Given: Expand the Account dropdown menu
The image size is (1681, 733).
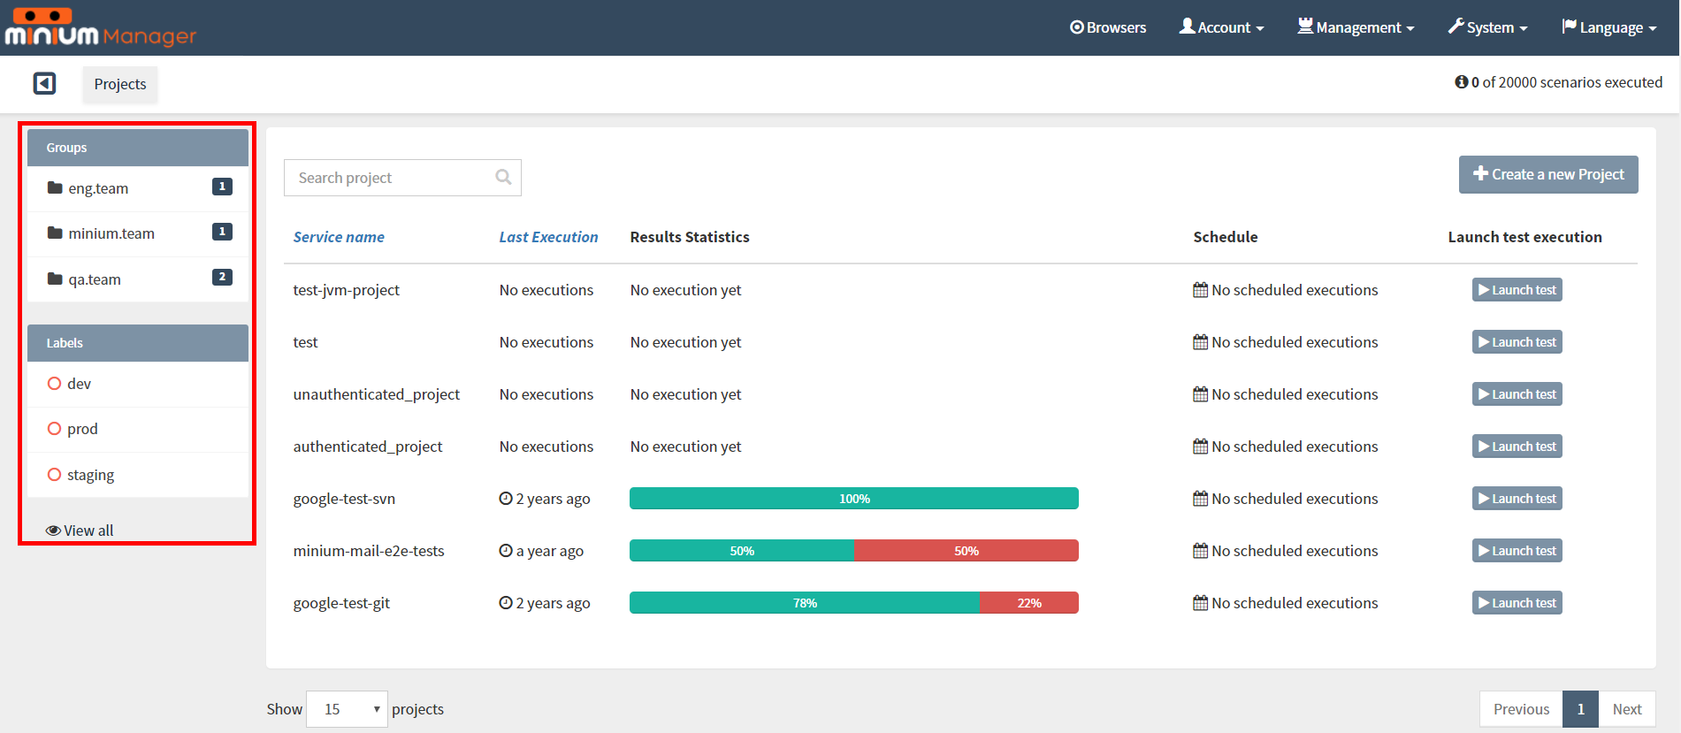Looking at the screenshot, I should (x=1221, y=27).
